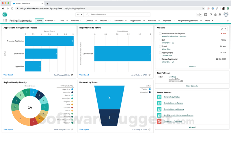
Task: Go to the Renewals tab
Action: click(152, 21)
